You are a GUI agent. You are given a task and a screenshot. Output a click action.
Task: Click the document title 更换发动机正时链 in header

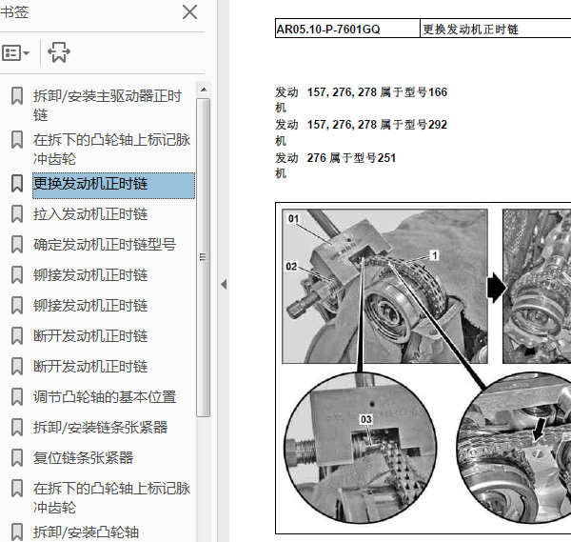[470, 30]
